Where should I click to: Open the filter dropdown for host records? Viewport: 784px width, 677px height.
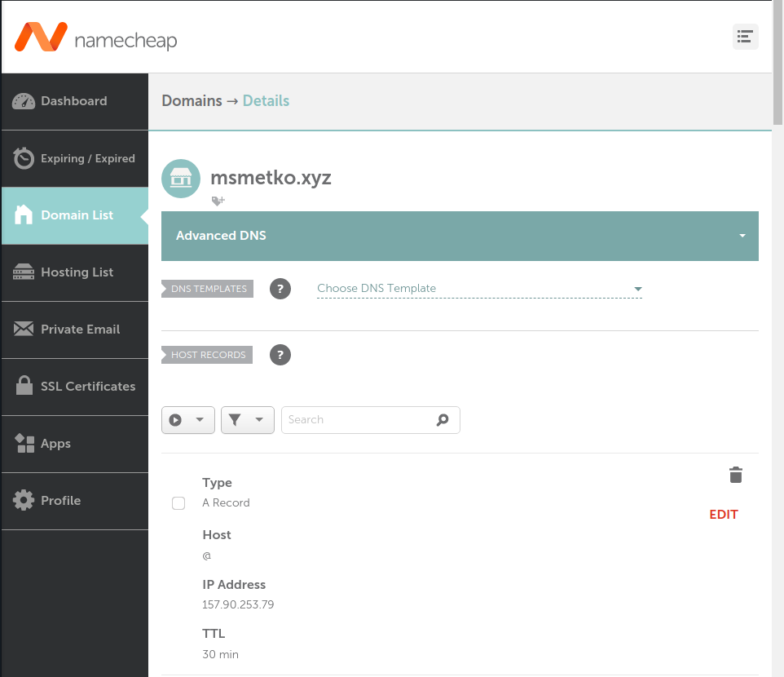(247, 420)
